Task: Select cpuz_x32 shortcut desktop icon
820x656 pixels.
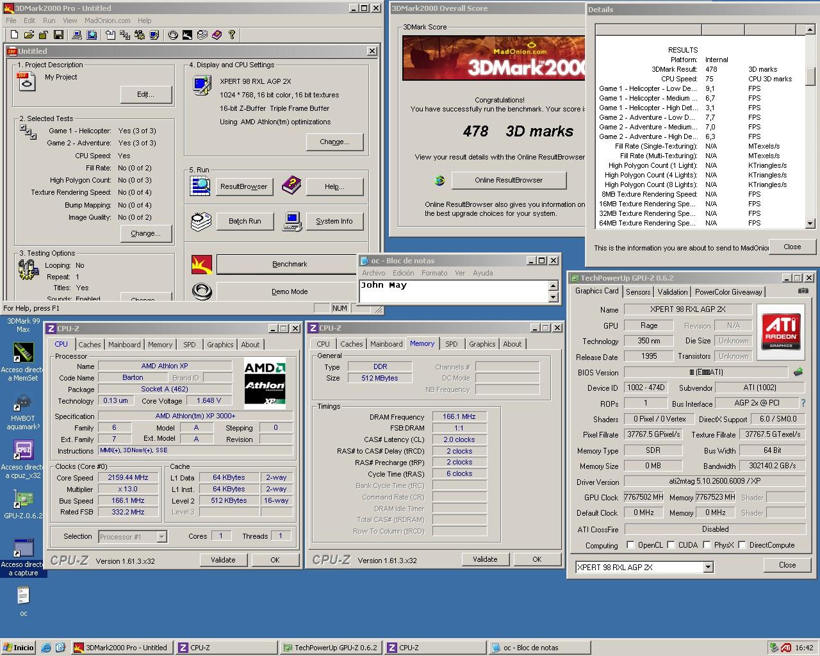Action: point(23,459)
